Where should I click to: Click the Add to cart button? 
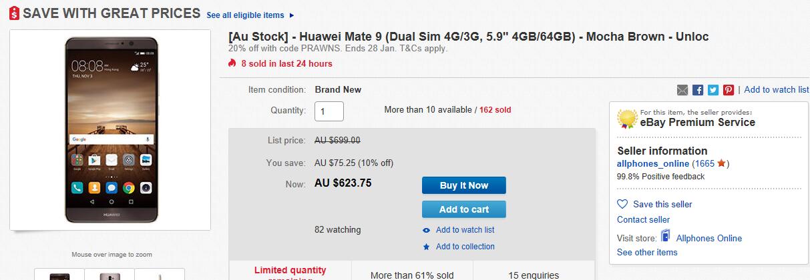click(464, 209)
